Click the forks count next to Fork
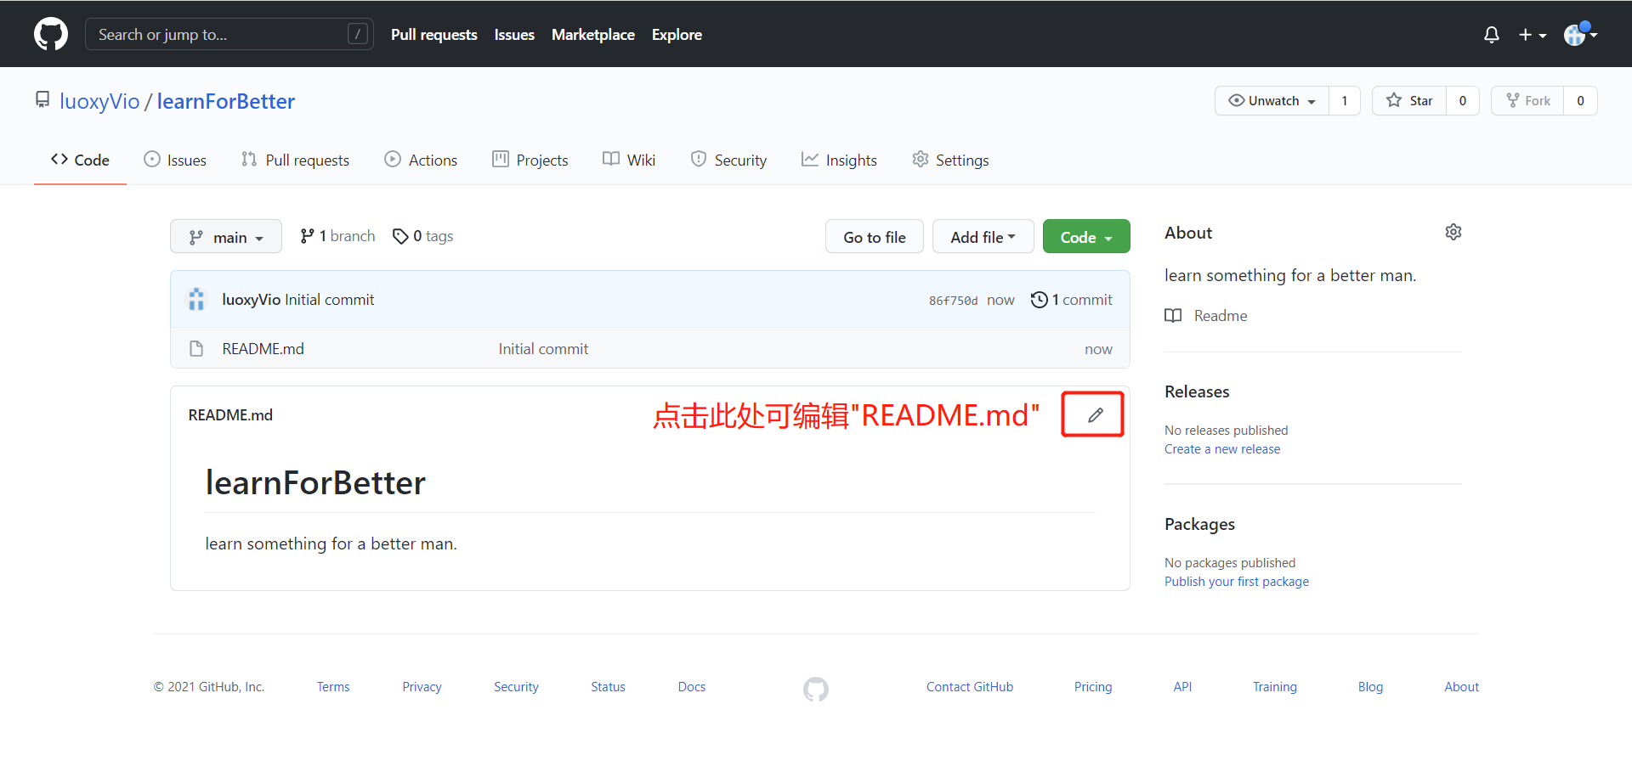The width and height of the screenshot is (1632, 766). [1581, 100]
